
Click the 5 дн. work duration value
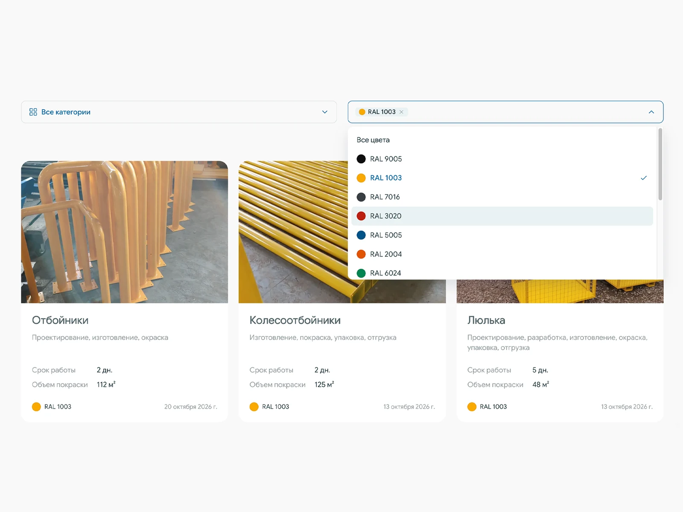pos(540,370)
